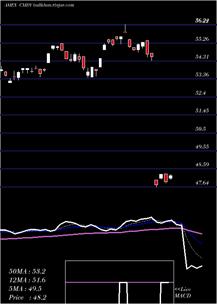217x304 pixels.
Task: Select the 52.4 price axis label
Action: pyautogui.click(x=201, y=93)
